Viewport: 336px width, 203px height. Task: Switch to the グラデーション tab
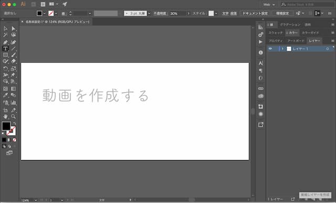pyautogui.click(x=290, y=25)
